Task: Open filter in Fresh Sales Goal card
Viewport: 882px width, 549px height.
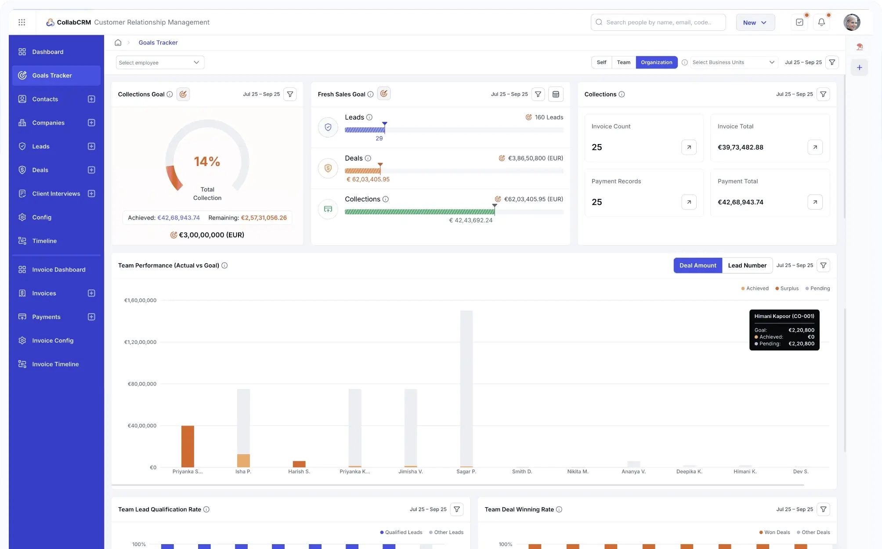Action: (538, 94)
